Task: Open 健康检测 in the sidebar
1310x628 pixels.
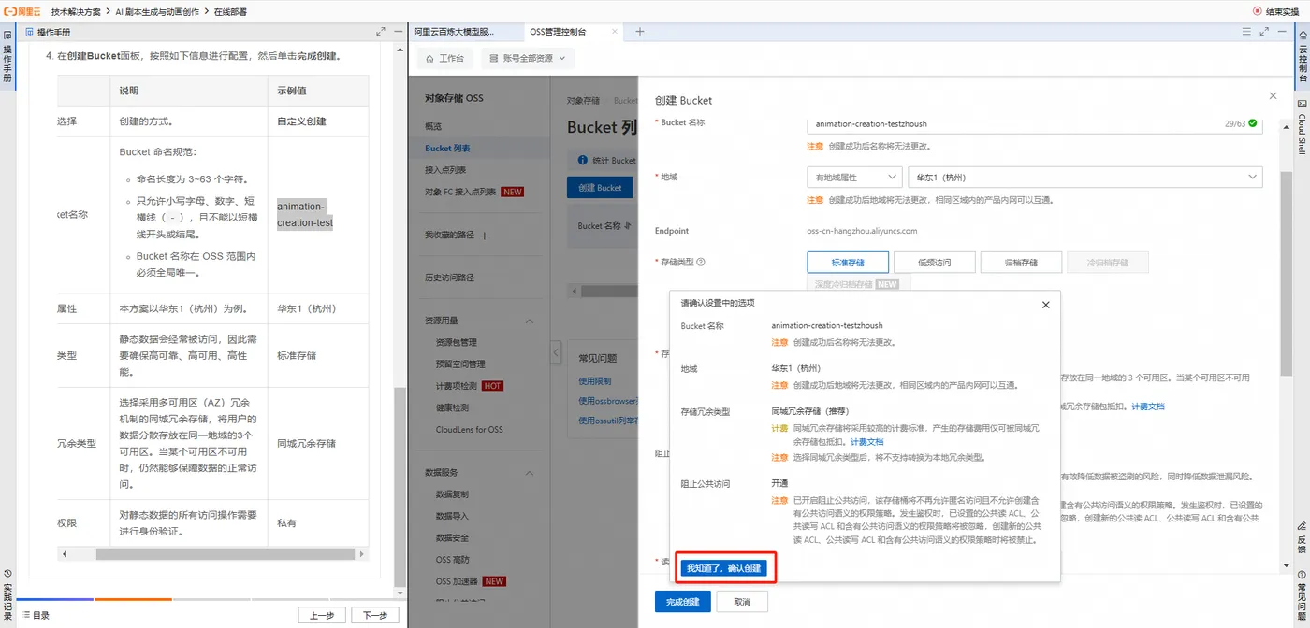Action: tap(452, 407)
